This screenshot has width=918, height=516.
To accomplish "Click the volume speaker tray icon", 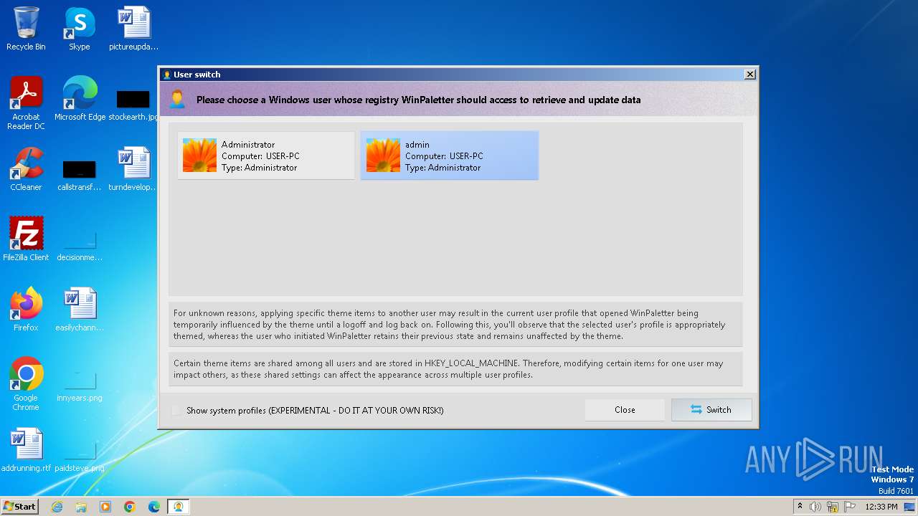I will pyautogui.click(x=815, y=507).
